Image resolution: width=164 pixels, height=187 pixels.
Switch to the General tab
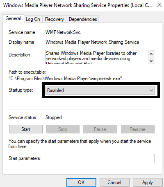pyautogui.click(x=13, y=18)
